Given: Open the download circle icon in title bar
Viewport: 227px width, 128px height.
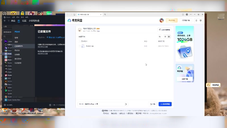Looking at the screenshot, I should [183, 15].
